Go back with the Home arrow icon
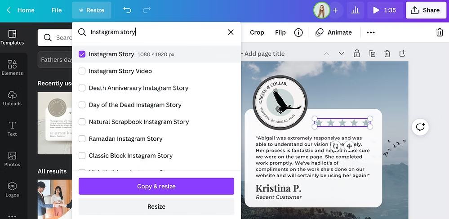This screenshot has width=449, height=219. pyautogui.click(x=9, y=10)
